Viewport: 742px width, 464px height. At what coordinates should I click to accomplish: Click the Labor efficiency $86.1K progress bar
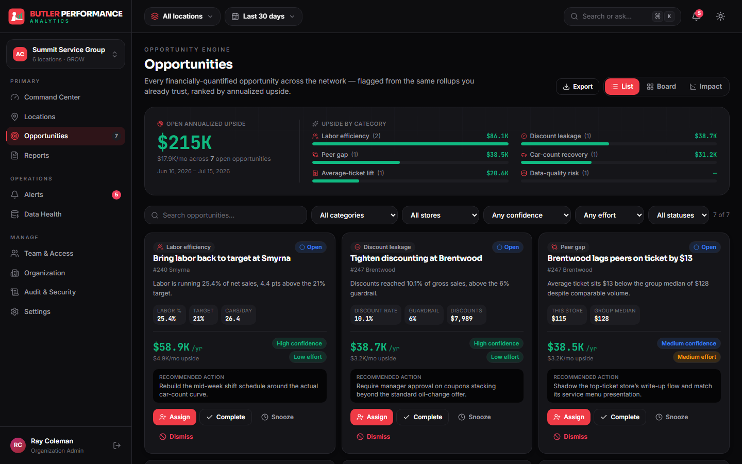[x=410, y=144]
